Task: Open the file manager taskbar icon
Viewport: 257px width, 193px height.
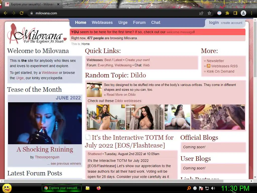Action: pos(88,188)
